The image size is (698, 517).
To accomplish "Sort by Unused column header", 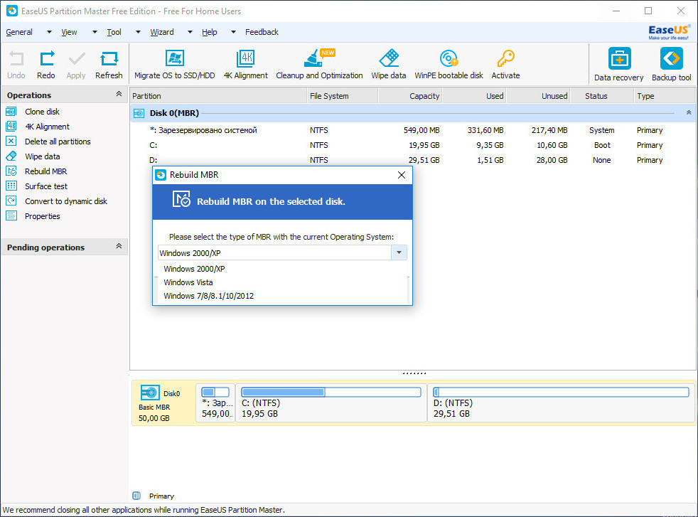I will 538,96.
